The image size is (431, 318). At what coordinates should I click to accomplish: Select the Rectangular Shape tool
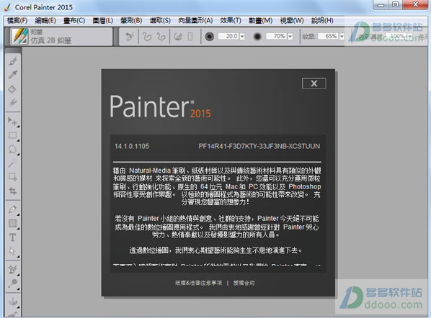(x=13, y=223)
